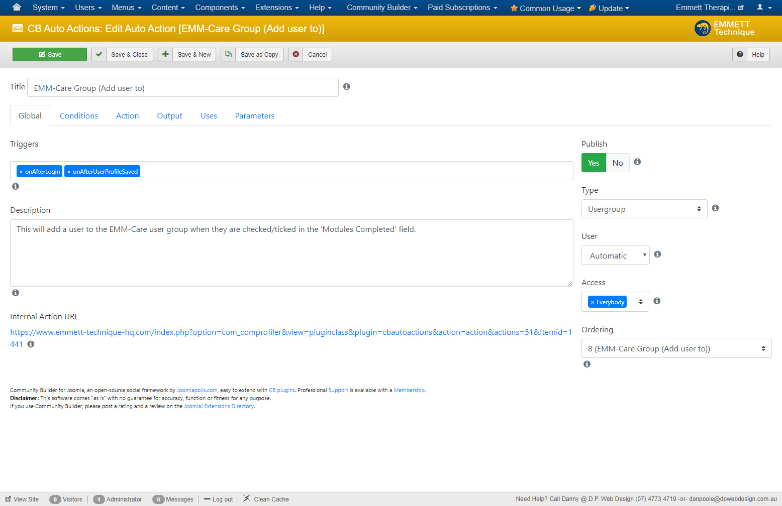Click the info icon beside Access field
Viewport: 782px width, 506px height.
pyautogui.click(x=657, y=301)
